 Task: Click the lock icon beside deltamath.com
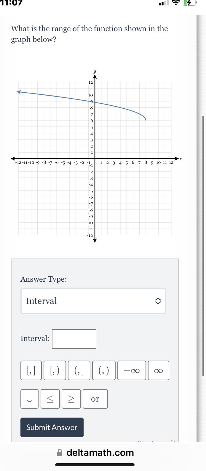coord(60,453)
